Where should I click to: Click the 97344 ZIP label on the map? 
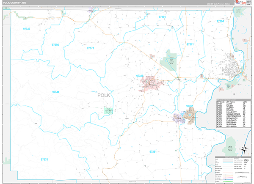[x=56, y=92]
